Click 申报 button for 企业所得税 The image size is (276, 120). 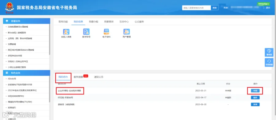(x=255, y=91)
